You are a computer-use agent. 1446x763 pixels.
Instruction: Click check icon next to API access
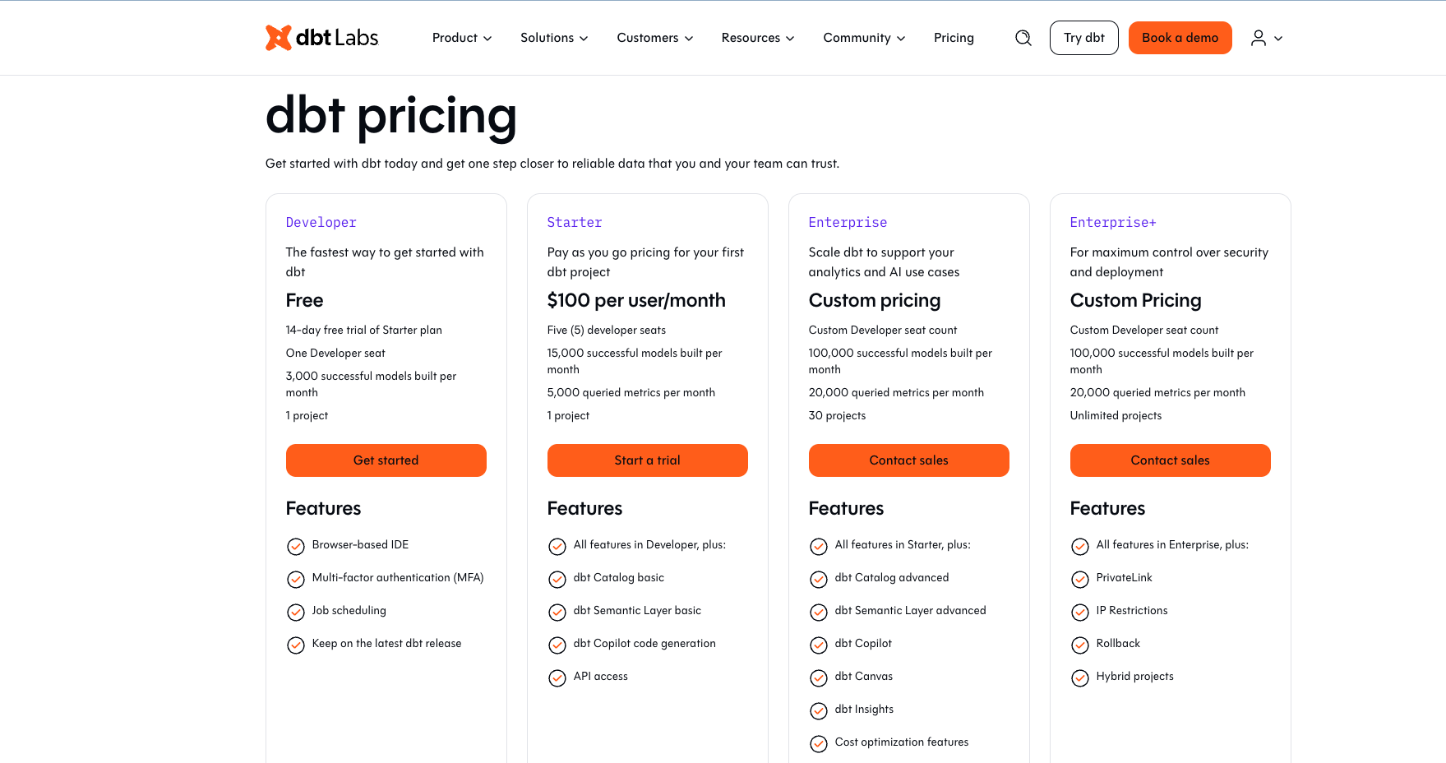tap(557, 677)
